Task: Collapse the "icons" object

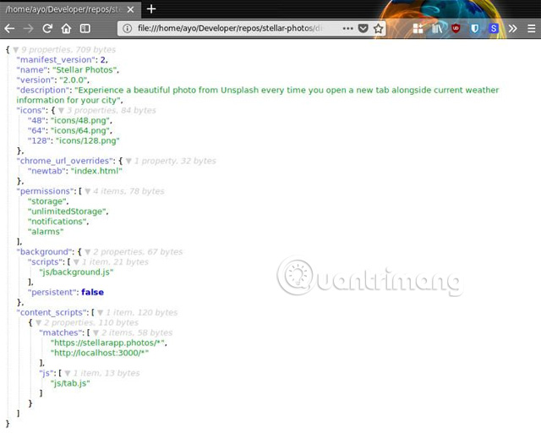Action: click(61, 111)
